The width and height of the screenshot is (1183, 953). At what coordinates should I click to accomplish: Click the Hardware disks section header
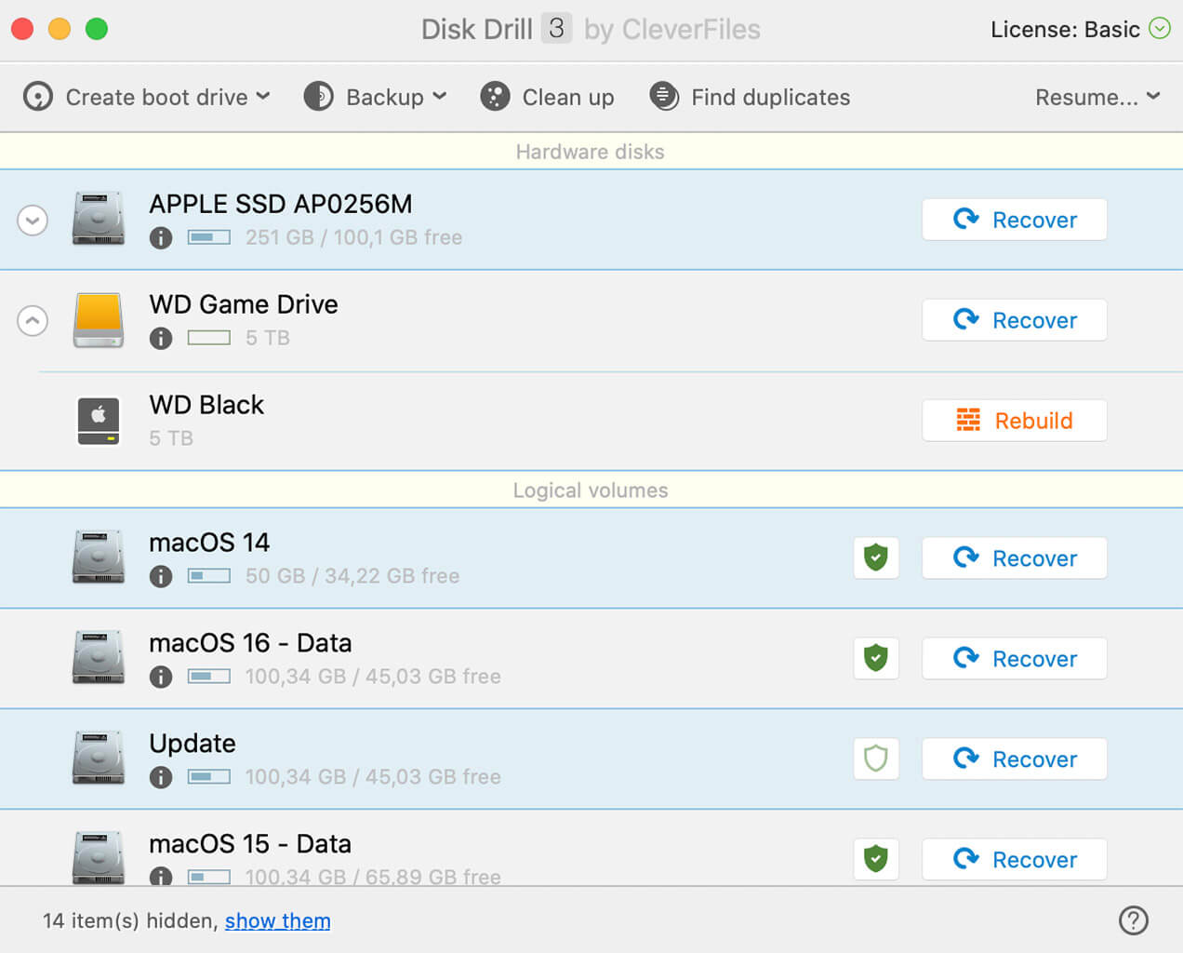coord(591,152)
